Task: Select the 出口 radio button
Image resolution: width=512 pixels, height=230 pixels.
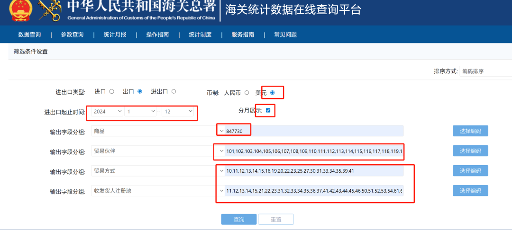Action: pyautogui.click(x=140, y=91)
